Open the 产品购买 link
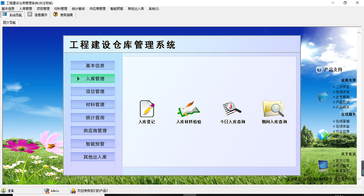This screenshot has height=196, width=364. (x=342, y=107)
